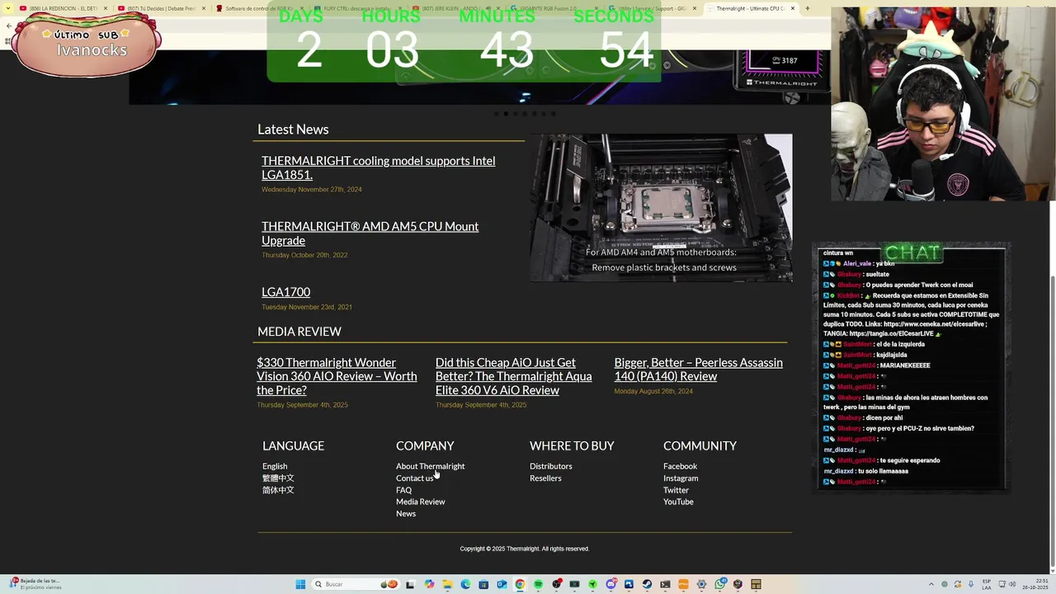Close the Thermalright browser tab
Screen dimensions: 1056x594
(793, 8)
